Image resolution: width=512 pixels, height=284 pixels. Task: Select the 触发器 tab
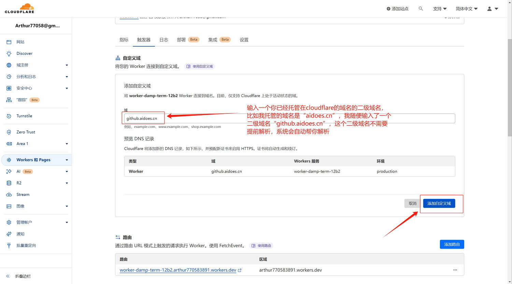pos(144,40)
